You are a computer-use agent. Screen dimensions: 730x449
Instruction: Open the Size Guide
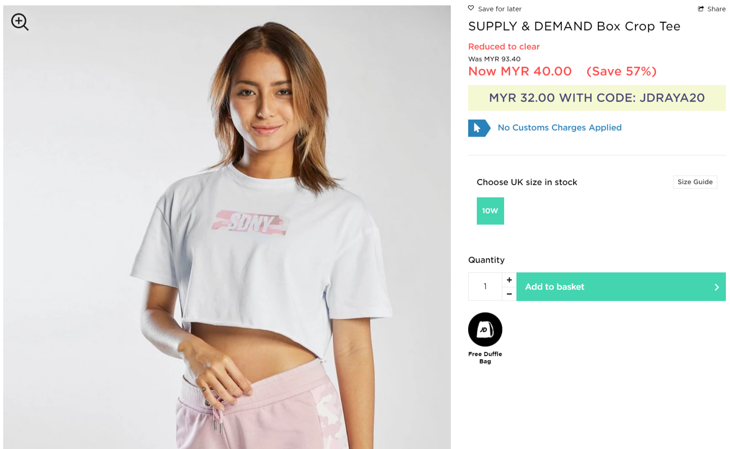[694, 182]
